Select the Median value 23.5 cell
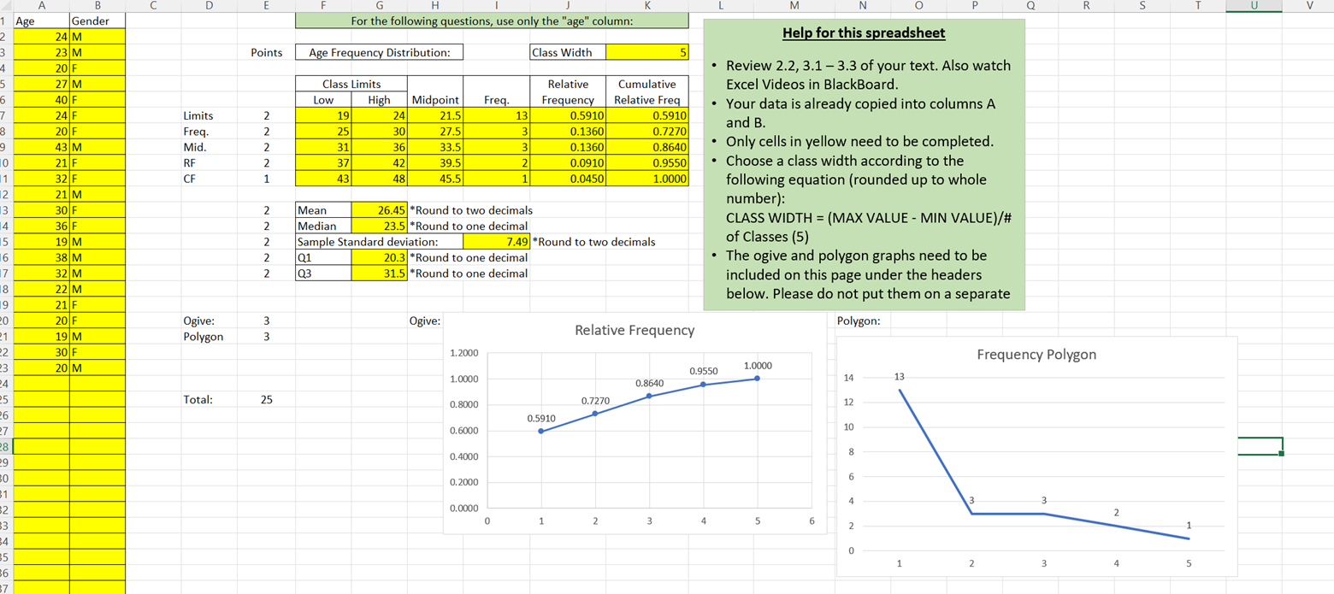 pos(379,226)
